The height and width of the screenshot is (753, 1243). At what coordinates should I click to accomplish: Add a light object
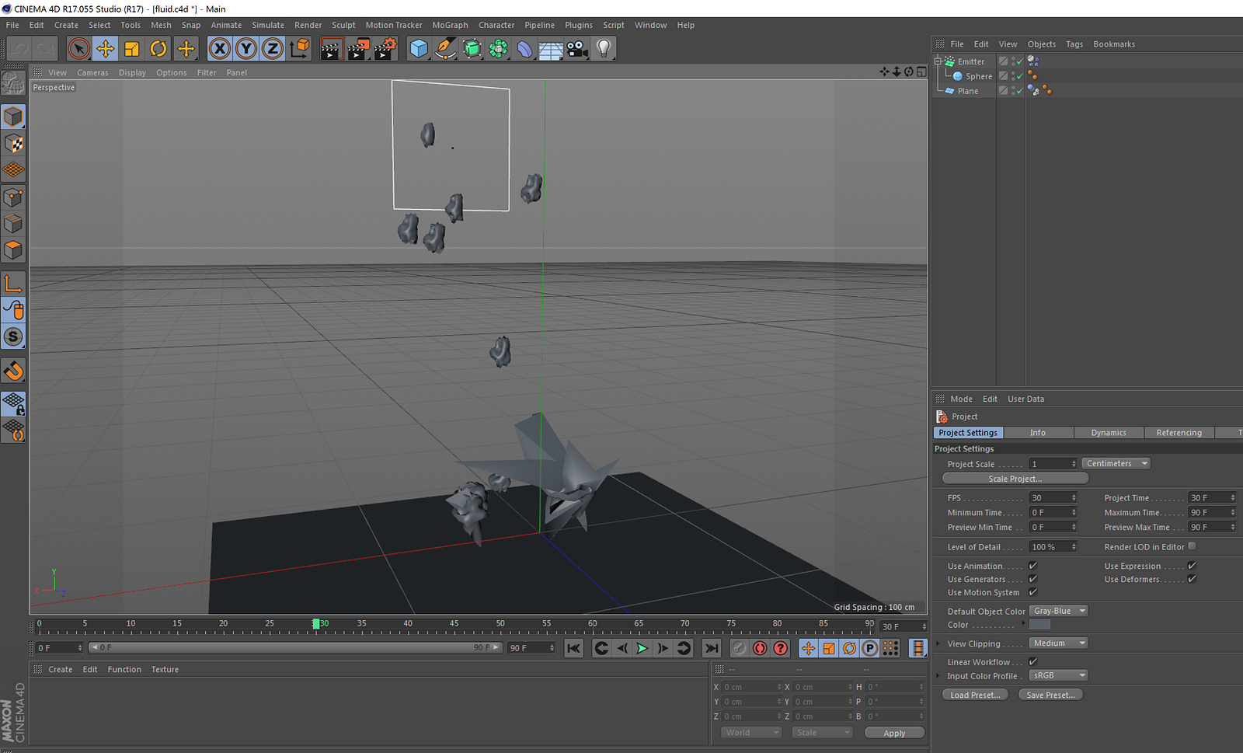point(604,49)
